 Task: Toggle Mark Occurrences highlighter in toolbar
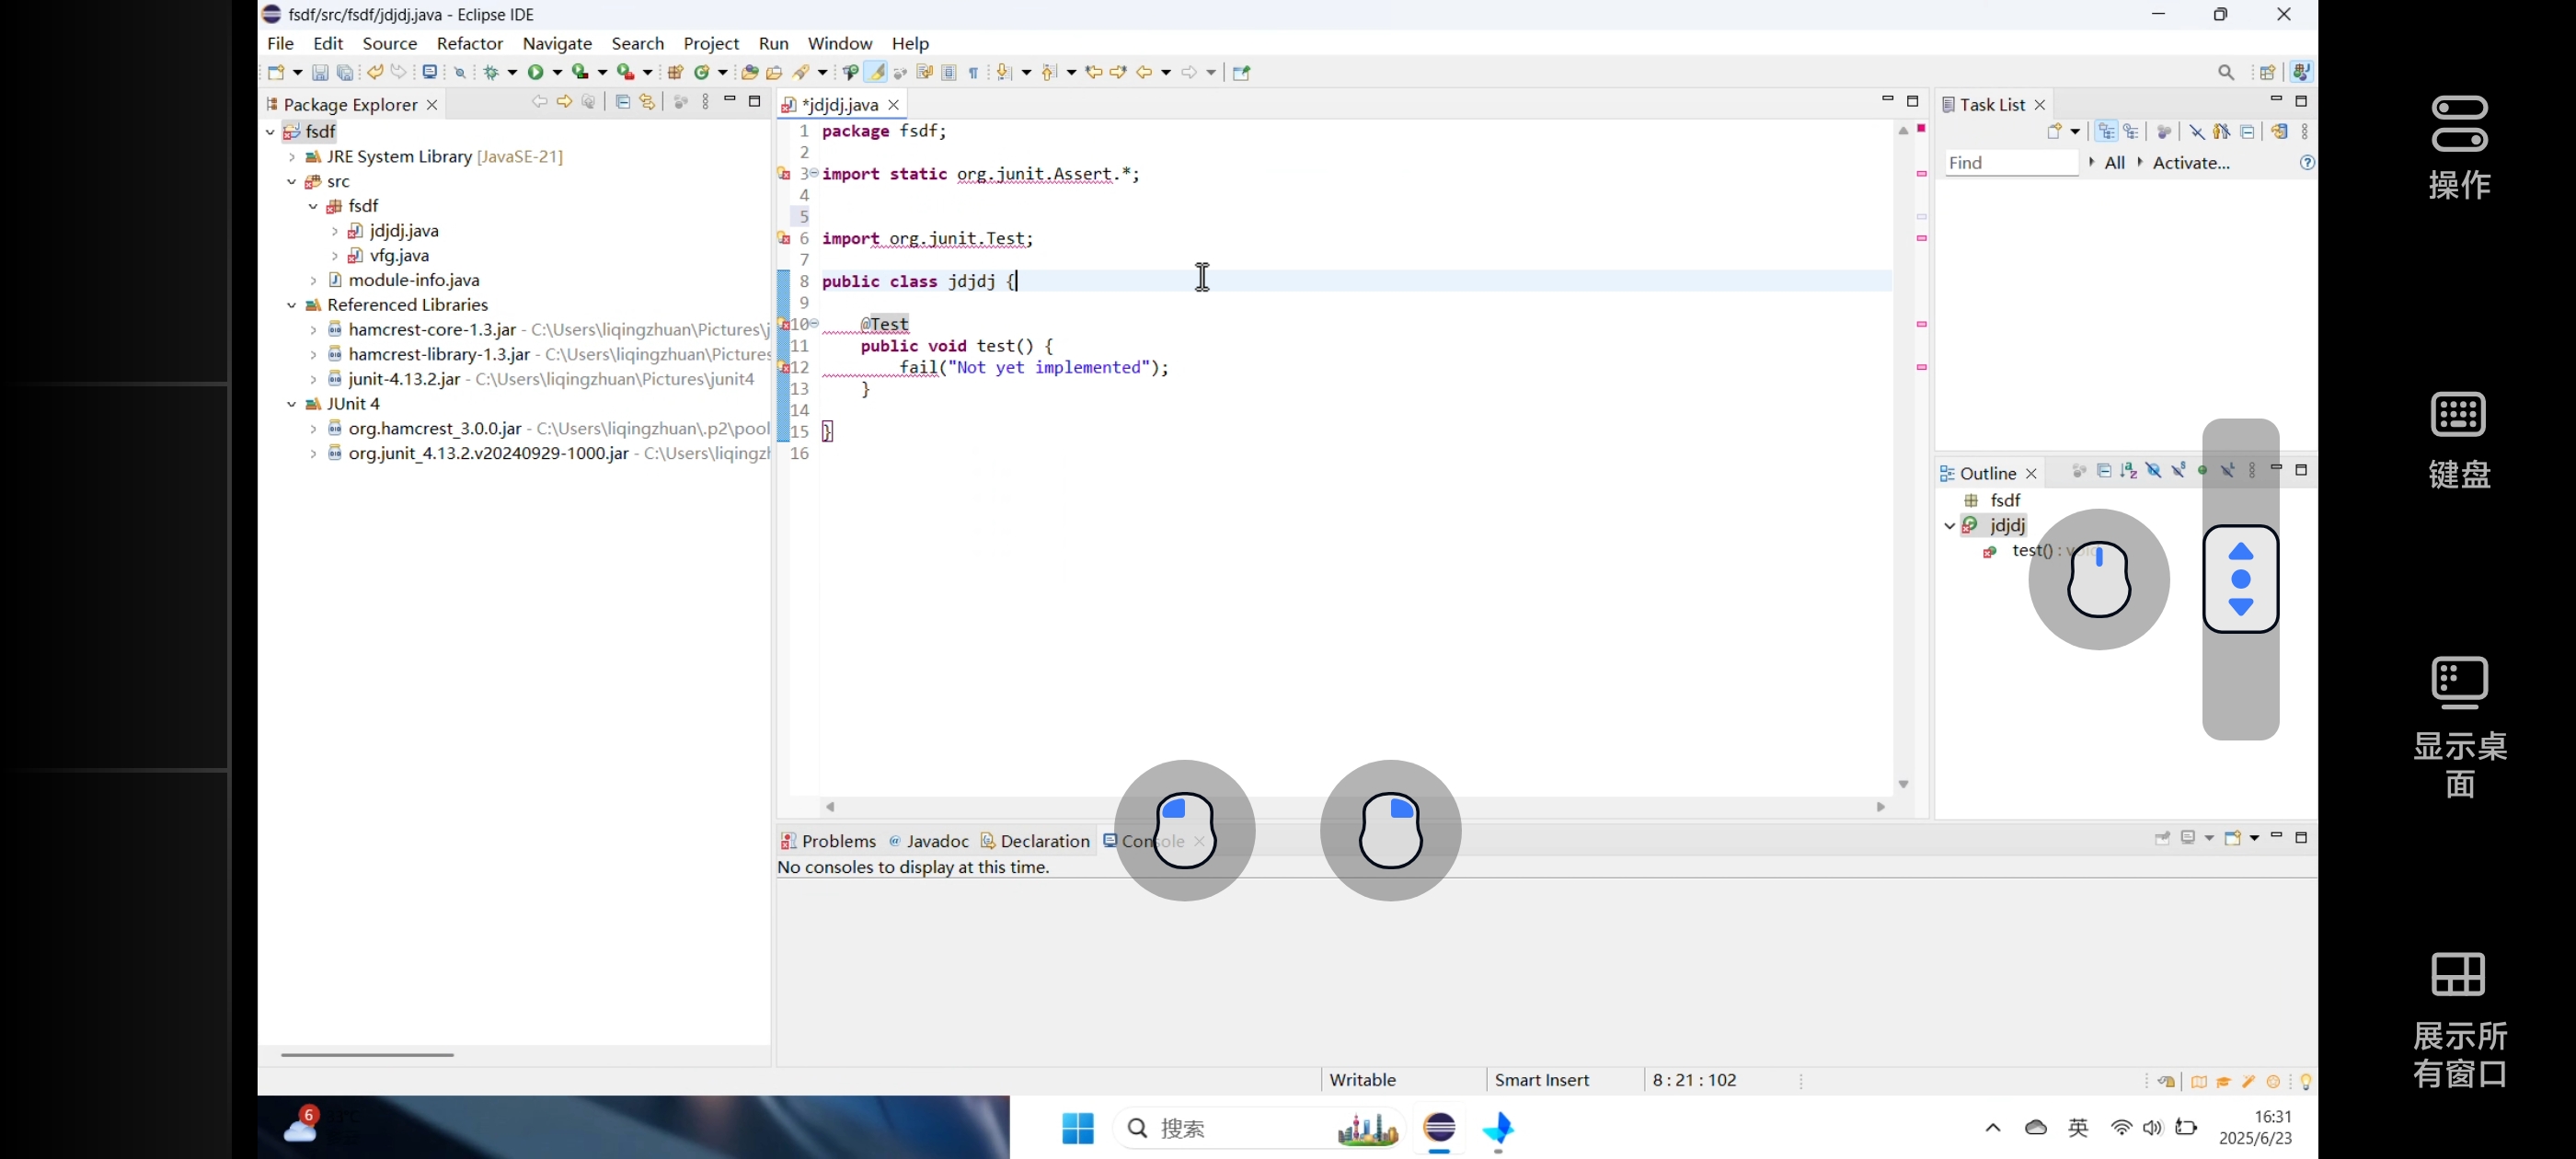[x=876, y=72]
